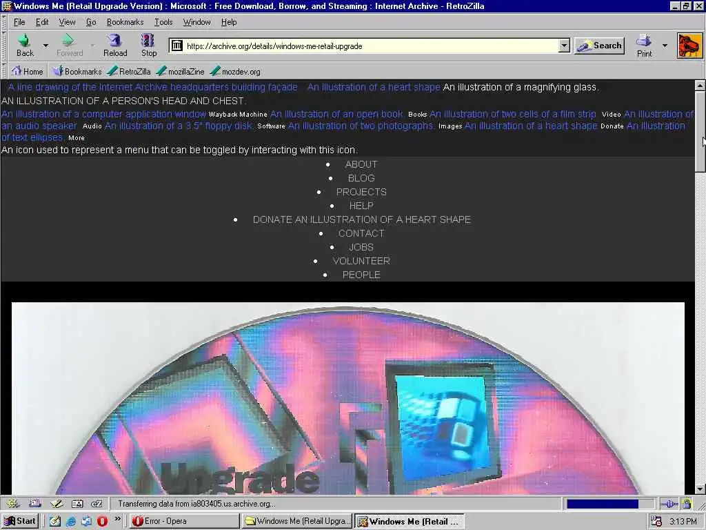The image size is (706, 530).
Task: Open the Bookmarks folder on personal toolbar
Action: 77,71
